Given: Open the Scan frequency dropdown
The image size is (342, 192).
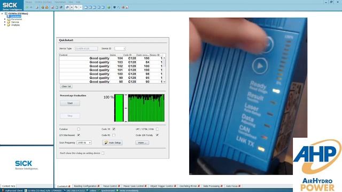Looking at the screenshot, I should point(84,142).
